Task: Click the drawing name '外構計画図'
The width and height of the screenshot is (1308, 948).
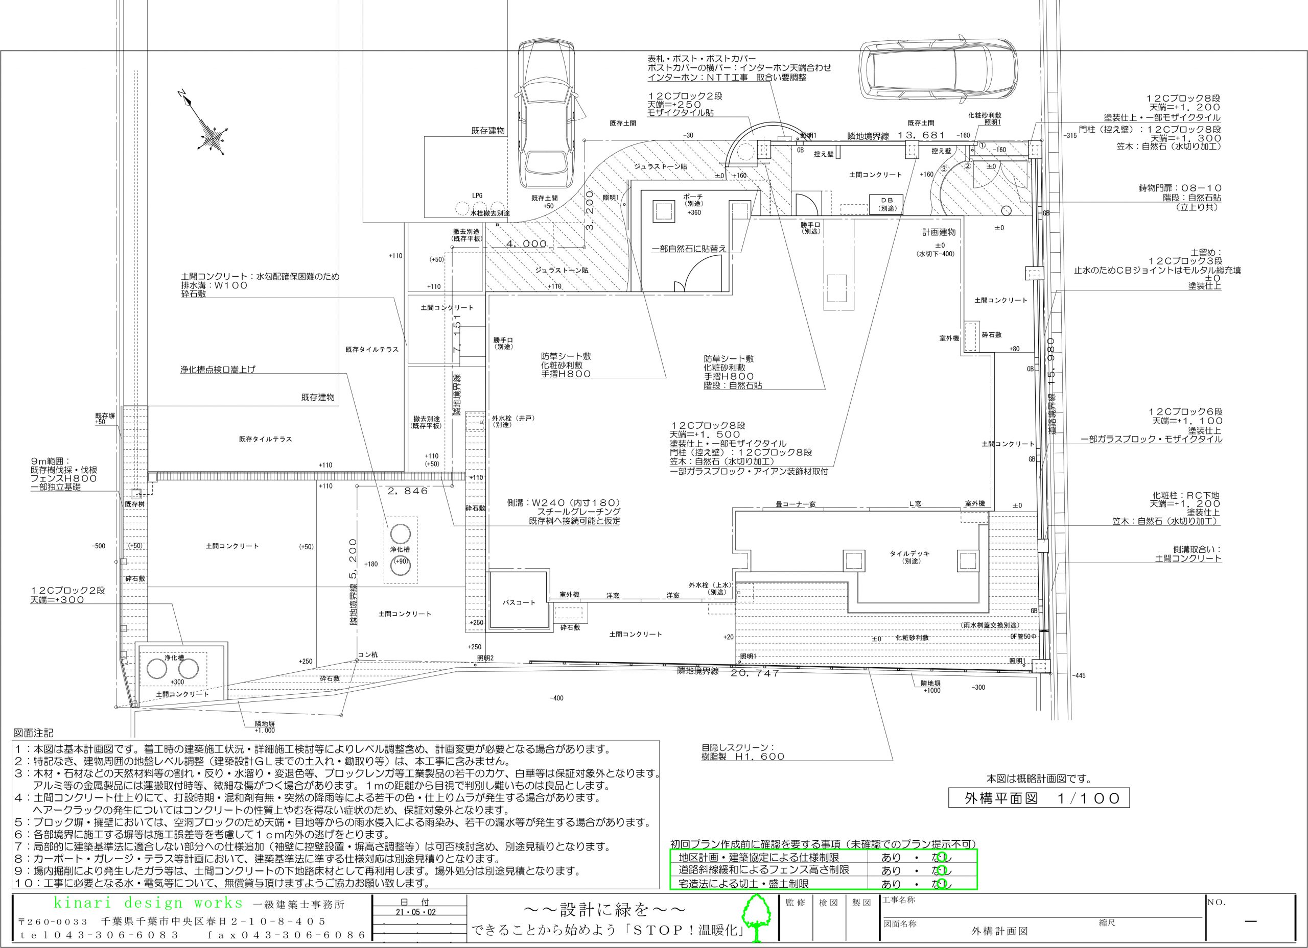Action: (x=999, y=931)
